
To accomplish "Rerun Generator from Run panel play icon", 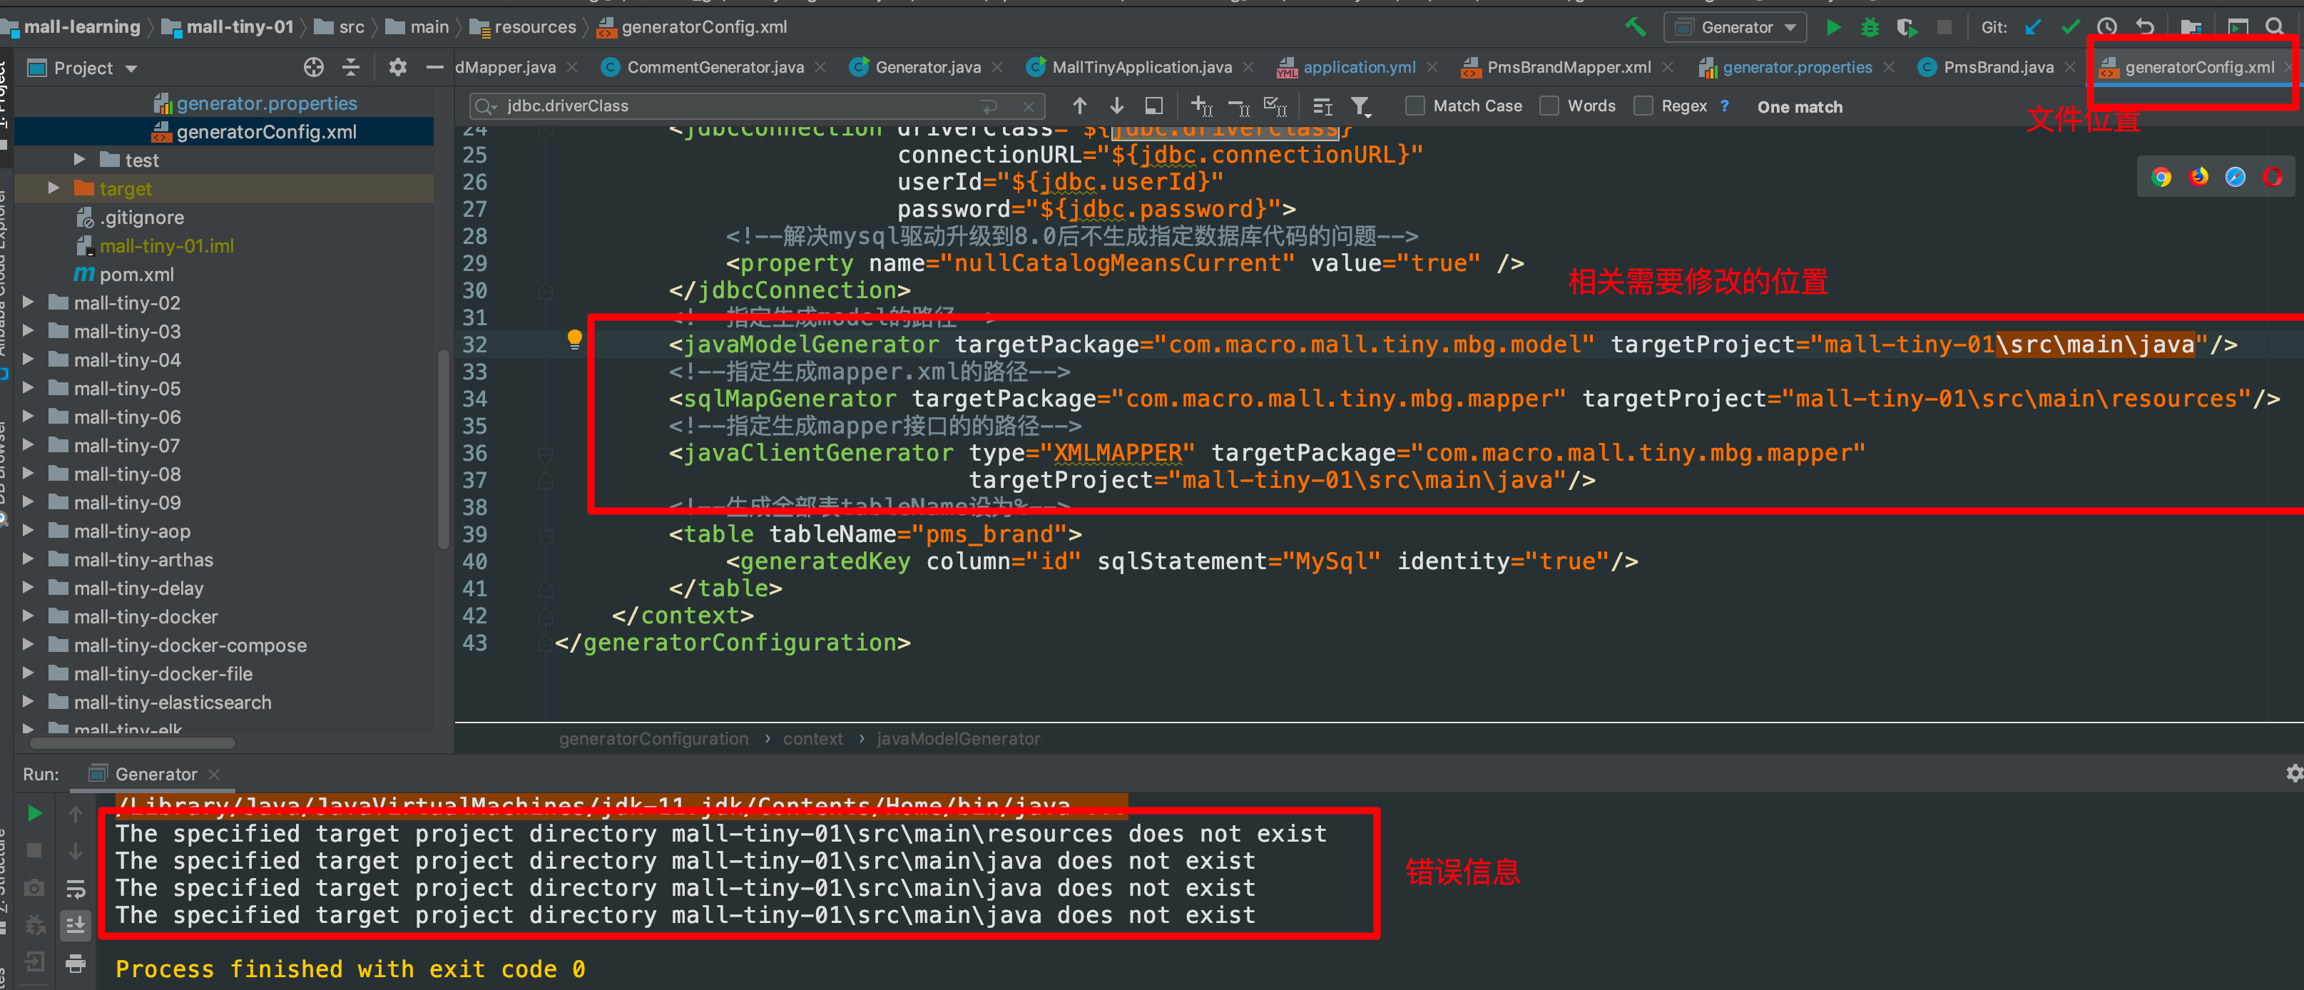I will [35, 813].
